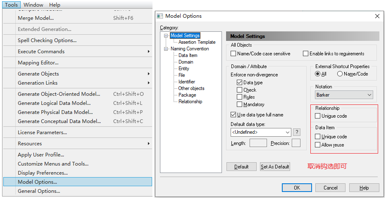Viewport: 386px width, 199px height.
Task: Choose Generate Physical Data Model menu entry
Action: (55, 112)
